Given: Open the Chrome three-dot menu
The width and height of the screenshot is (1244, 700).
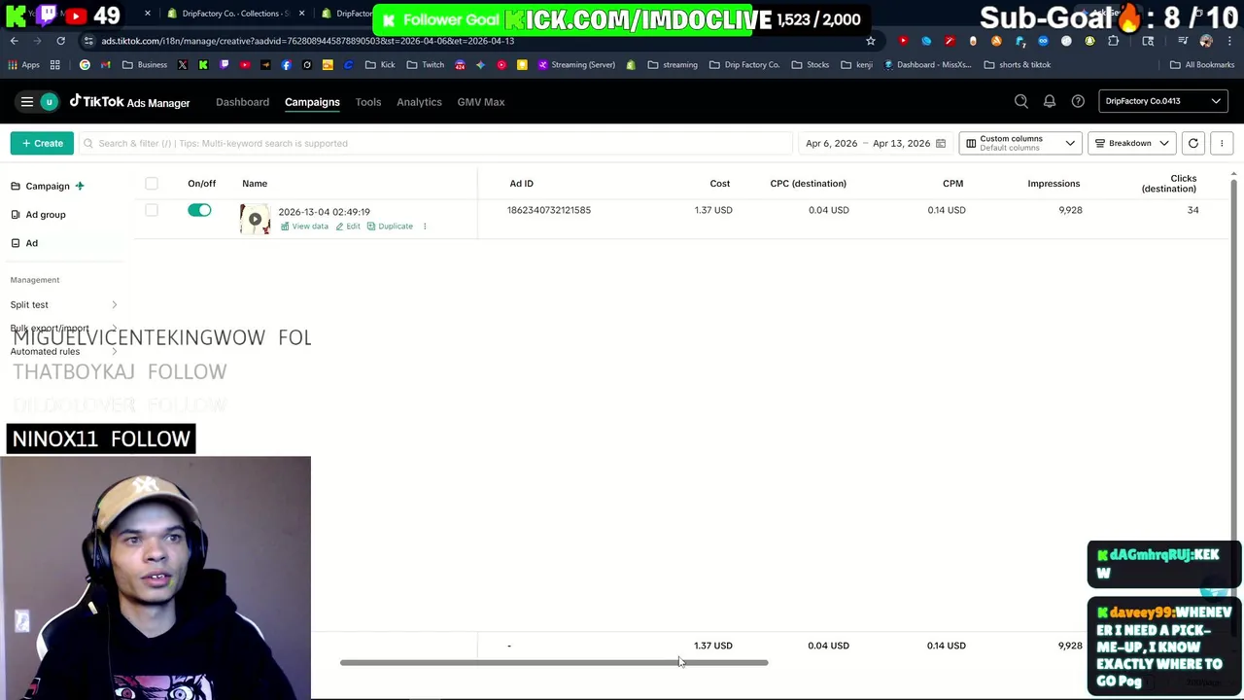Looking at the screenshot, I should (x=1229, y=41).
